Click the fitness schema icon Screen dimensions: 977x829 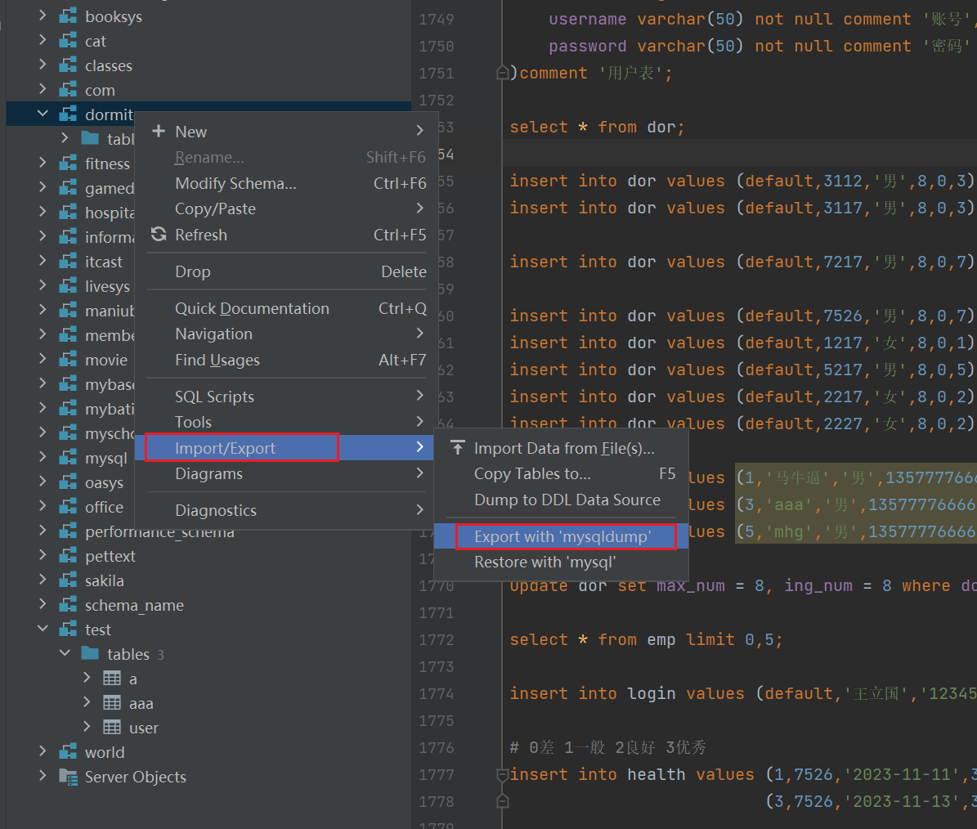[x=68, y=164]
